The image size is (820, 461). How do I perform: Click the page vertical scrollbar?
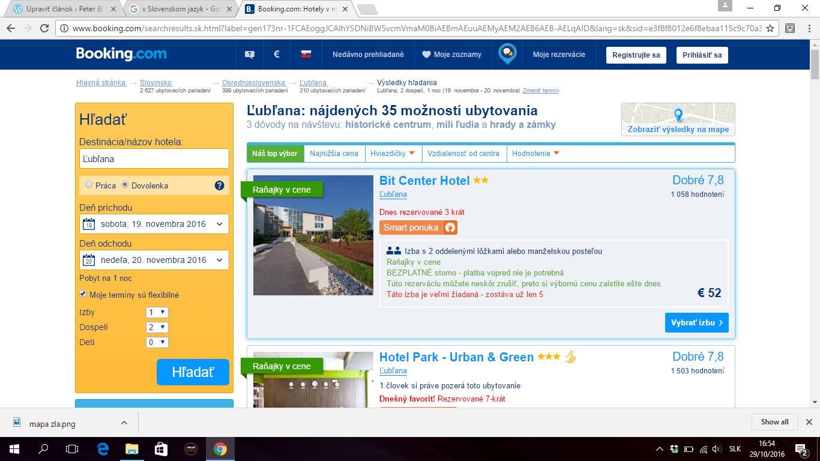click(x=815, y=240)
